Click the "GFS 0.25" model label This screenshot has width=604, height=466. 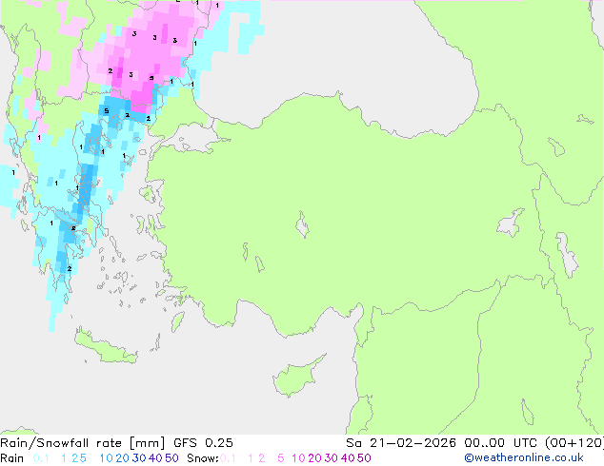pos(203,443)
